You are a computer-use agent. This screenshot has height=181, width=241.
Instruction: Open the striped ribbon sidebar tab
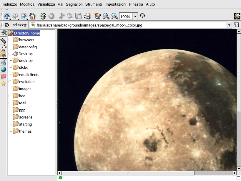tap(3, 41)
